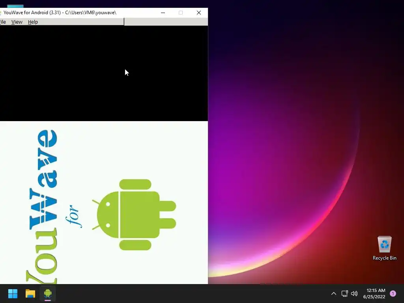
Task: Click the green Android robot splash image
Action: [x=134, y=215]
